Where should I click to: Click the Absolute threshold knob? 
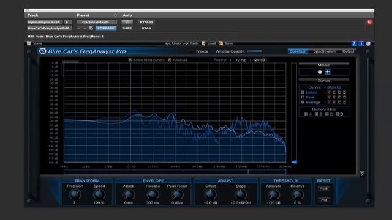tap(274, 194)
